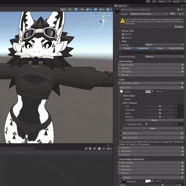The height and width of the screenshot is (186, 186).
Task: Expand the VRChat foldout
Action: point(119,75)
